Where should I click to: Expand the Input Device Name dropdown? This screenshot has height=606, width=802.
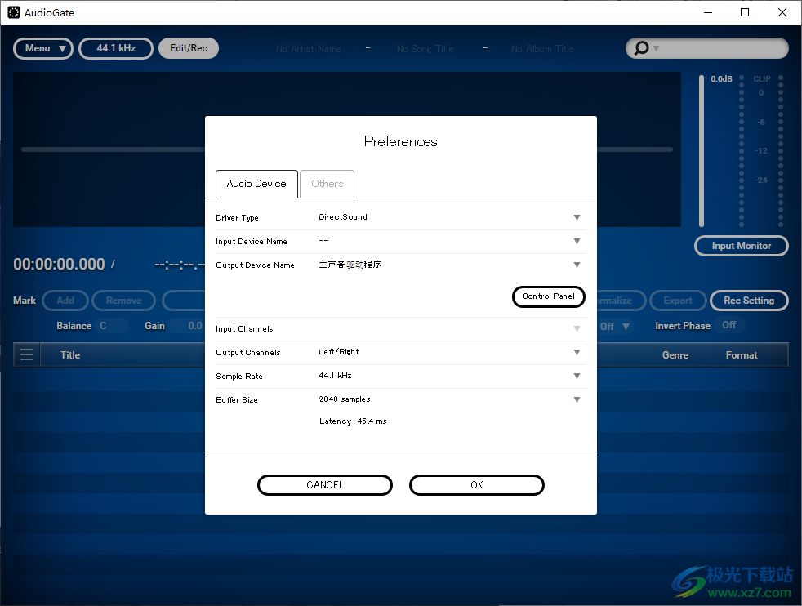(577, 242)
